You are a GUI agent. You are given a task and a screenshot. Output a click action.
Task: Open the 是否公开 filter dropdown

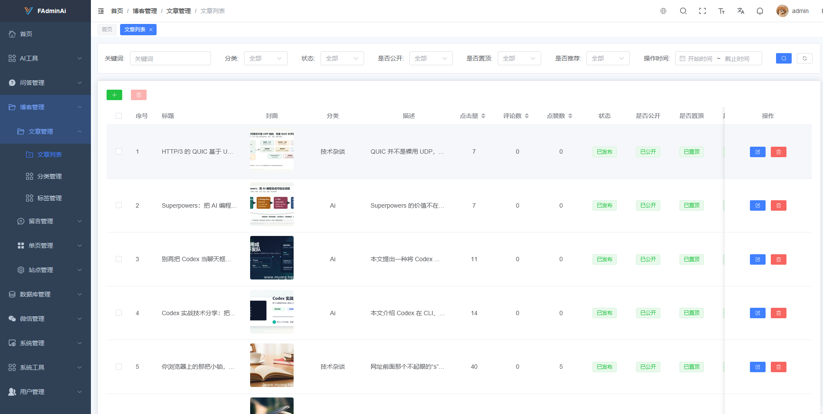point(431,58)
